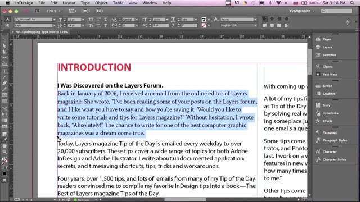This screenshot has height=202, width=360.
Task: Switch to Character Formatting Controls
Action: coord(7,20)
